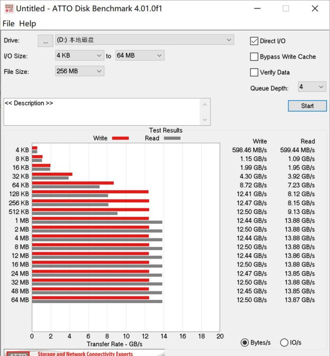The image size is (330, 356).
Task: Minimize the ATTO Disk Benchmark window
Action: click(x=257, y=9)
